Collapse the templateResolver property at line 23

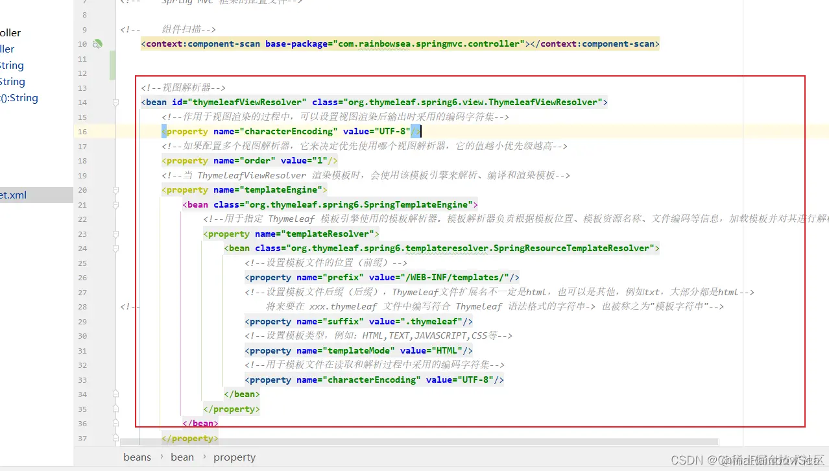click(x=116, y=234)
